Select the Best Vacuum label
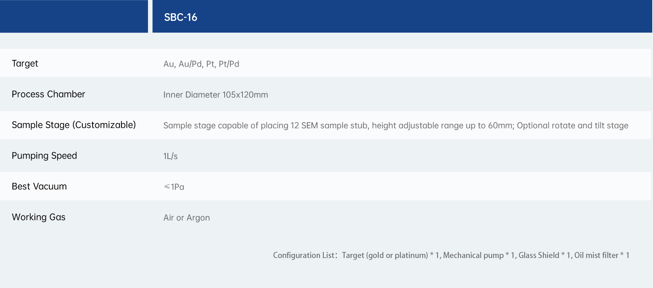Screen dimensions: 653x288 [x=39, y=186]
